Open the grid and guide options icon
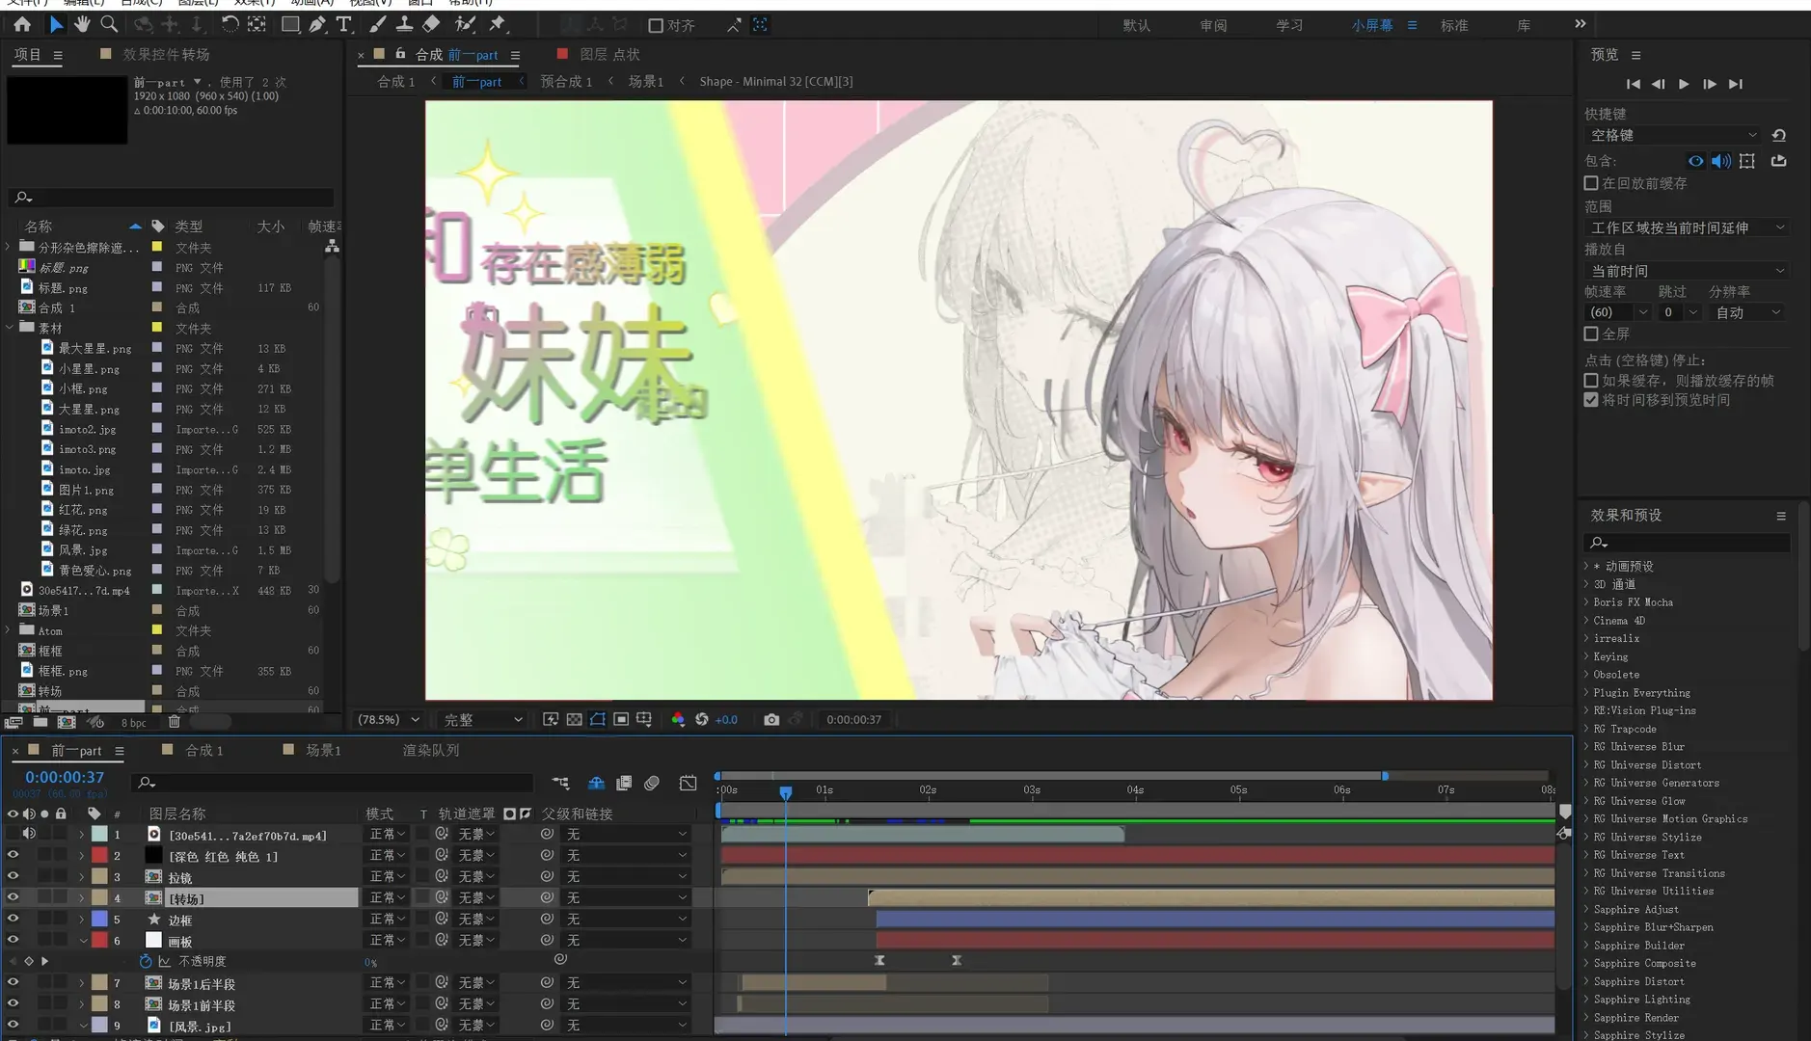 coord(644,719)
